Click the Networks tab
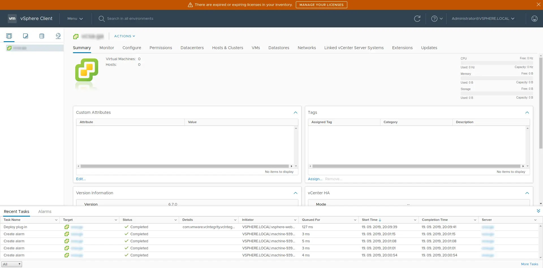543x268 pixels. point(307,48)
